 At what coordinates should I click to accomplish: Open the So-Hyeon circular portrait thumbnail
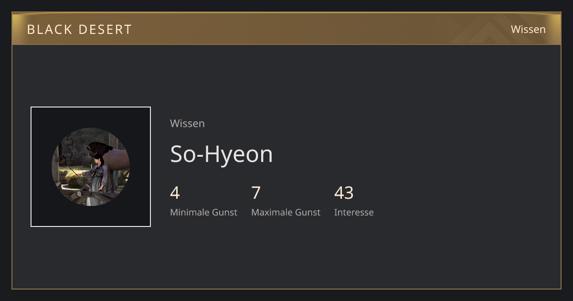[91, 167]
